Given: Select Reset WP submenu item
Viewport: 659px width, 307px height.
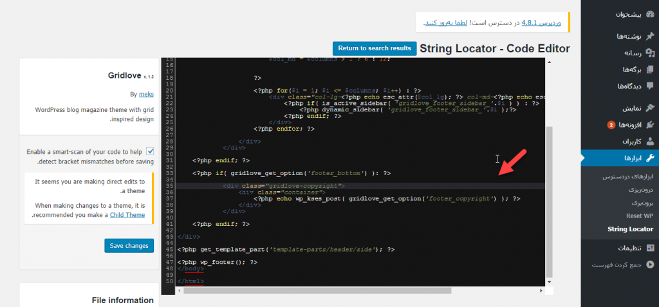Looking at the screenshot, I should tap(639, 216).
